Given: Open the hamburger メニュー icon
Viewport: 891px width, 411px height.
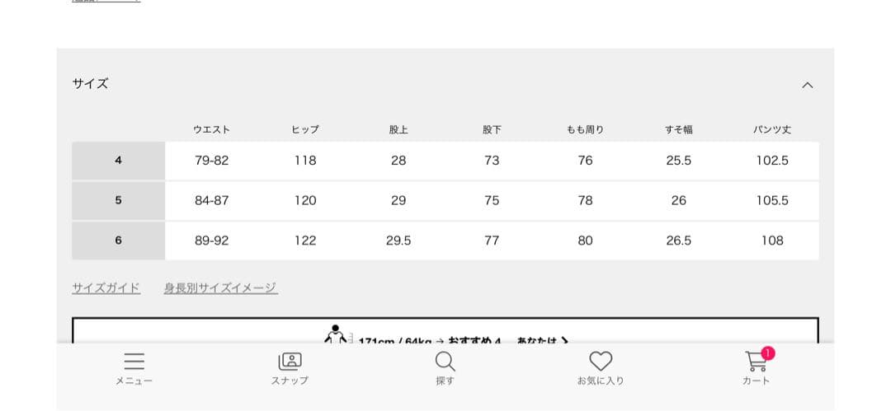Looking at the screenshot, I should 134,362.
